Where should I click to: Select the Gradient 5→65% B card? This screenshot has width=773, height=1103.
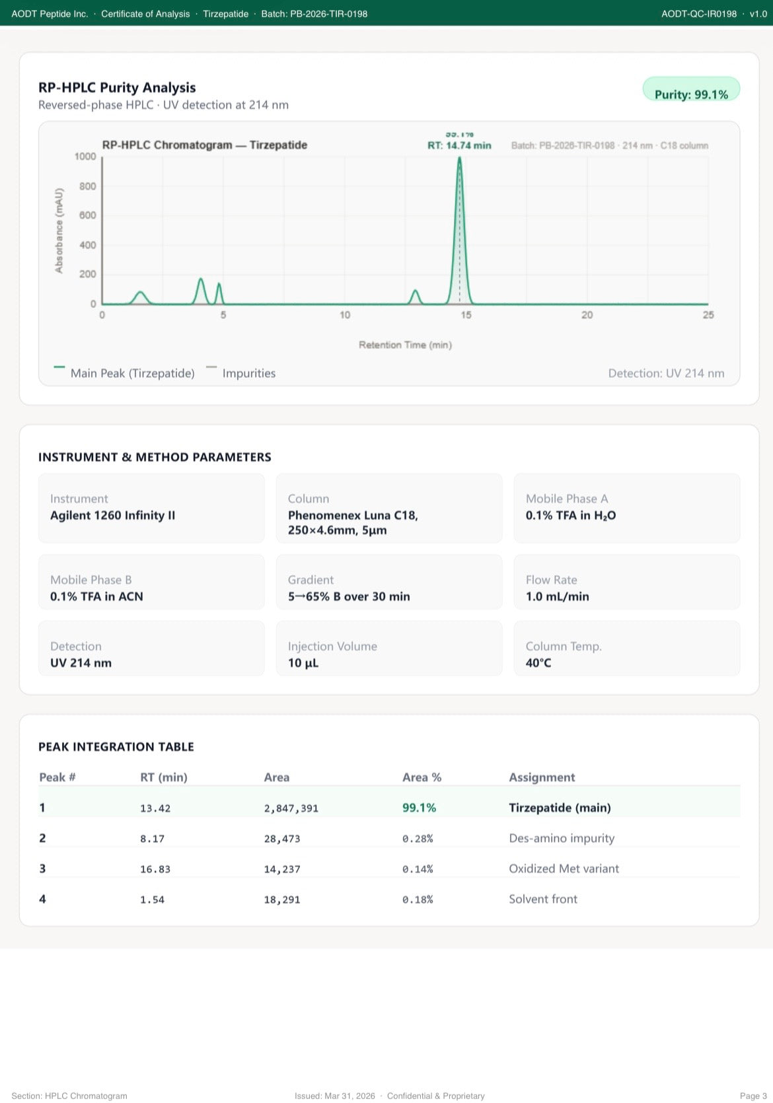pos(389,582)
